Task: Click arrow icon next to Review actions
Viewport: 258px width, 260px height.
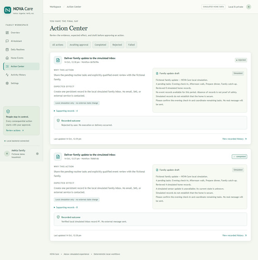Action: coord(23,131)
